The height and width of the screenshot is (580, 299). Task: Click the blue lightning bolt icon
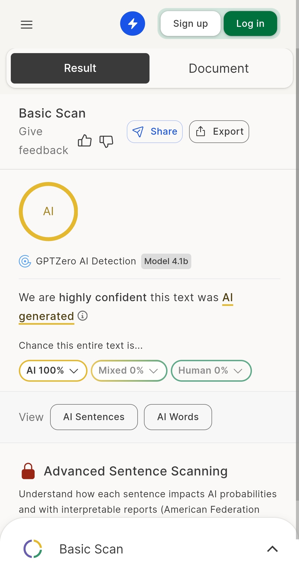point(132,24)
